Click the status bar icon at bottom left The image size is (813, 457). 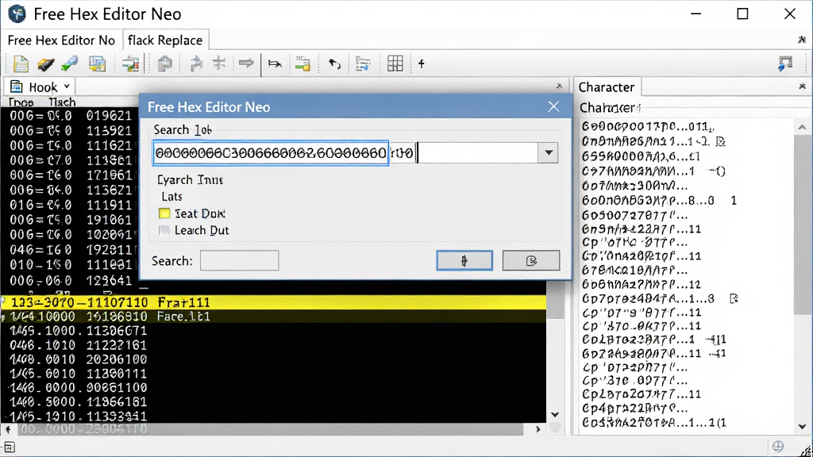coord(10,447)
